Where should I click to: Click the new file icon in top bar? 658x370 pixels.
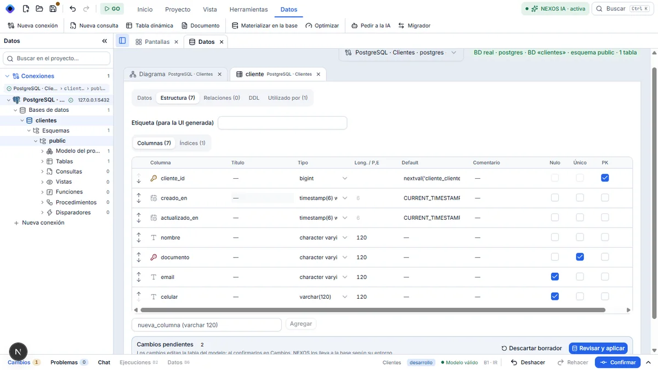click(x=26, y=9)
